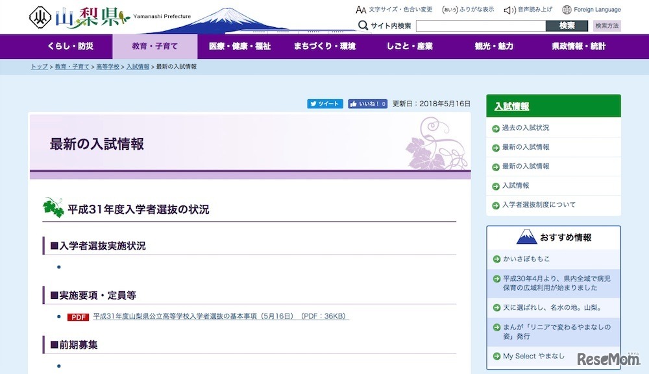The height and width of the screenshot is (374, 649).
Task: Open text size and color settings
Action: click(394, 10)
